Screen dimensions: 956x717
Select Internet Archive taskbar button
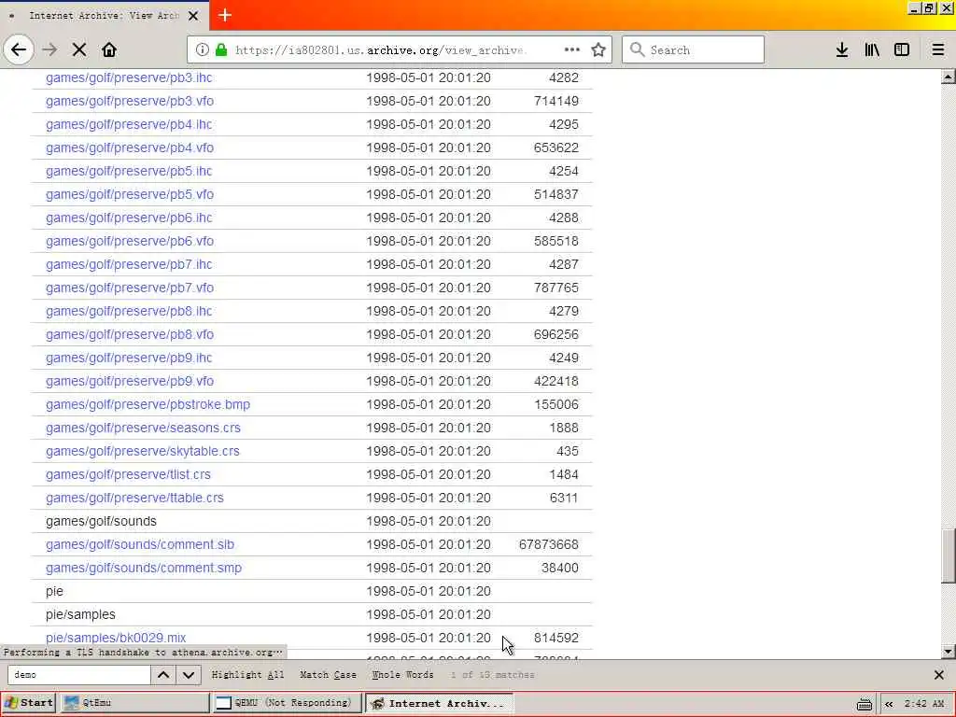[x=439, y=703]
